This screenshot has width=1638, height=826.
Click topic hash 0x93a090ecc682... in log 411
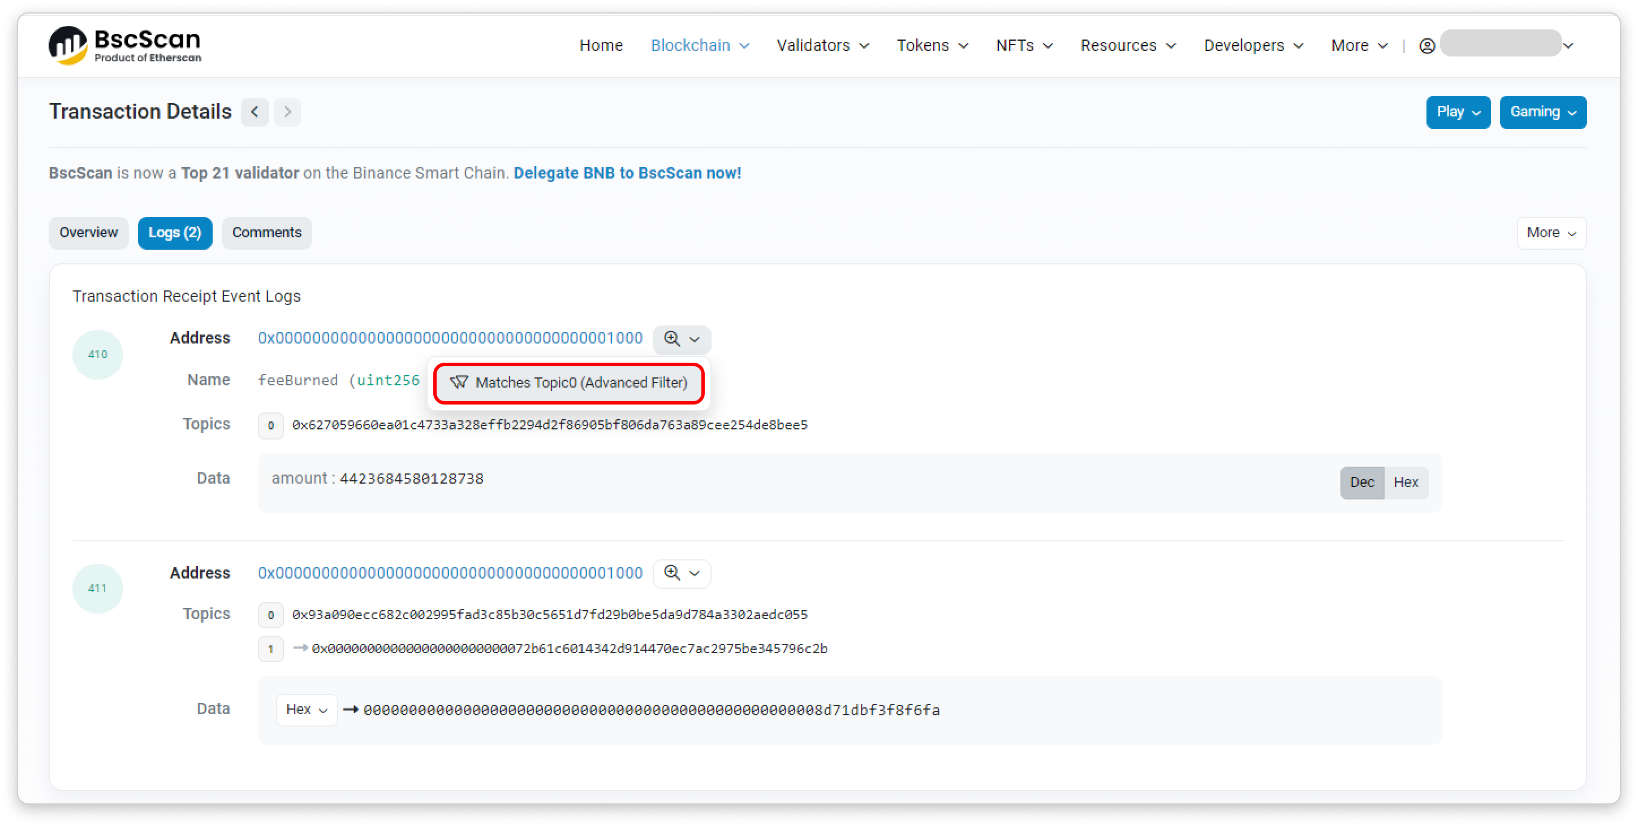click(x=549, y=615)
